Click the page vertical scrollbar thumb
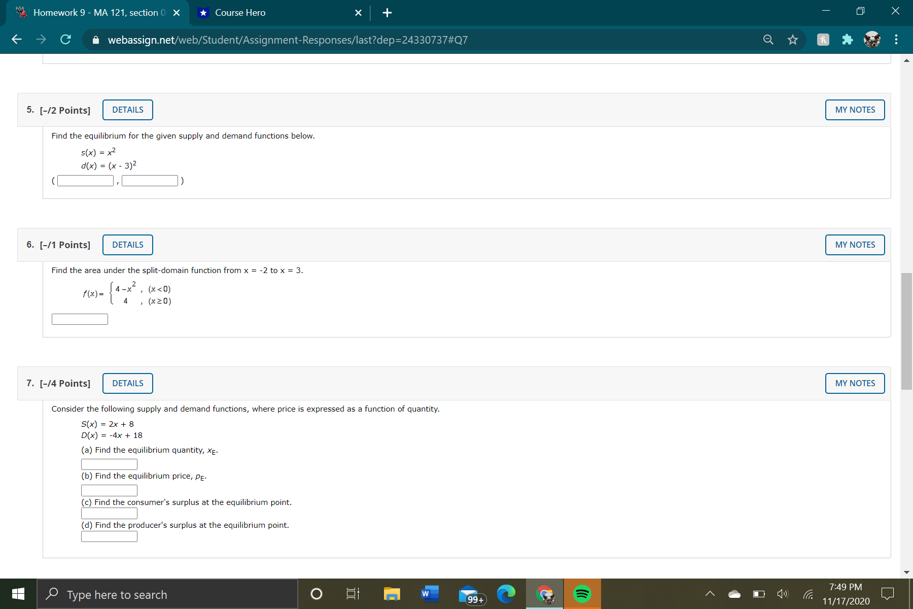 coord(906,331)
